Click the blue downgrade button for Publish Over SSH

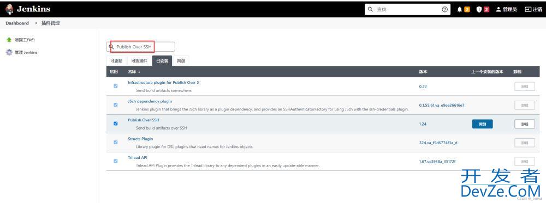[482, 124]
